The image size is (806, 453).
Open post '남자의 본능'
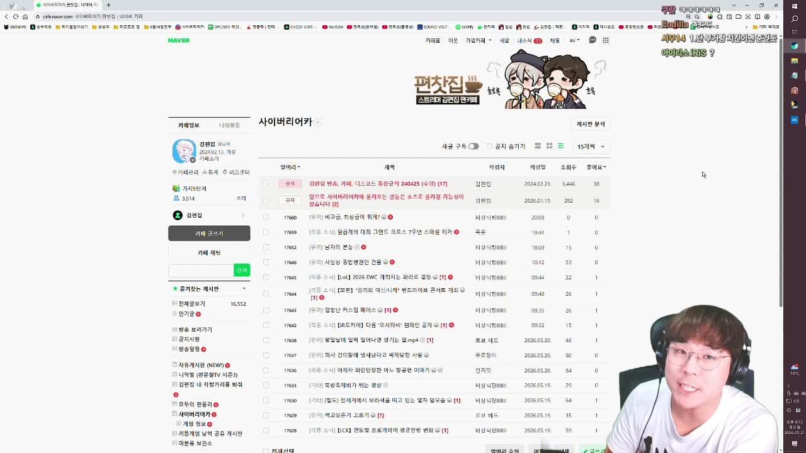(x=338, y=247)
